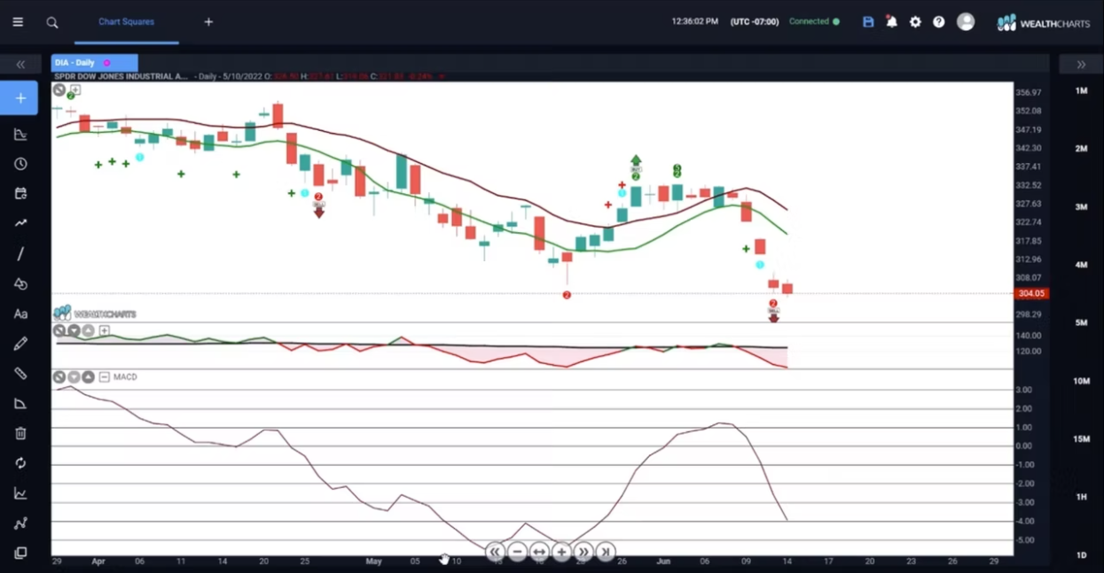Viewport: 1104px width, 573px height.
Task: Select the 1M timeframe
Action: pos(1081,91)
